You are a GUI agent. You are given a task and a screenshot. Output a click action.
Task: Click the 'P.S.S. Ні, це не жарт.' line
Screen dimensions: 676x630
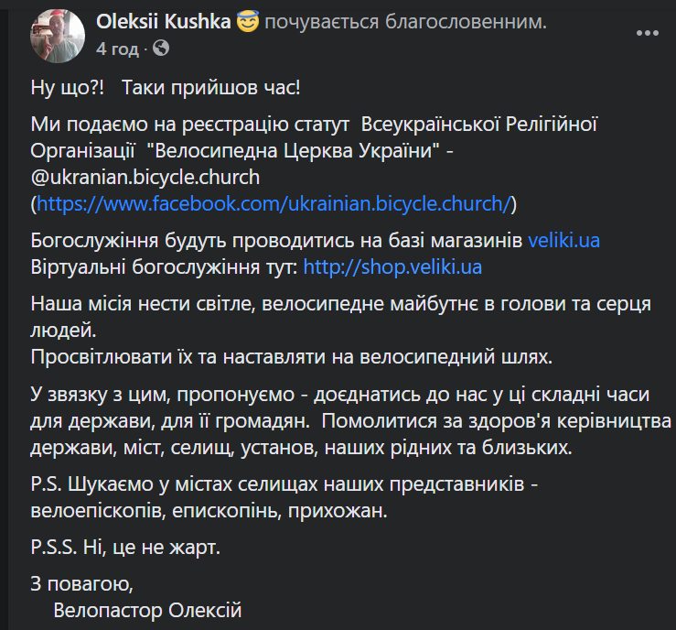click(125, 548)
